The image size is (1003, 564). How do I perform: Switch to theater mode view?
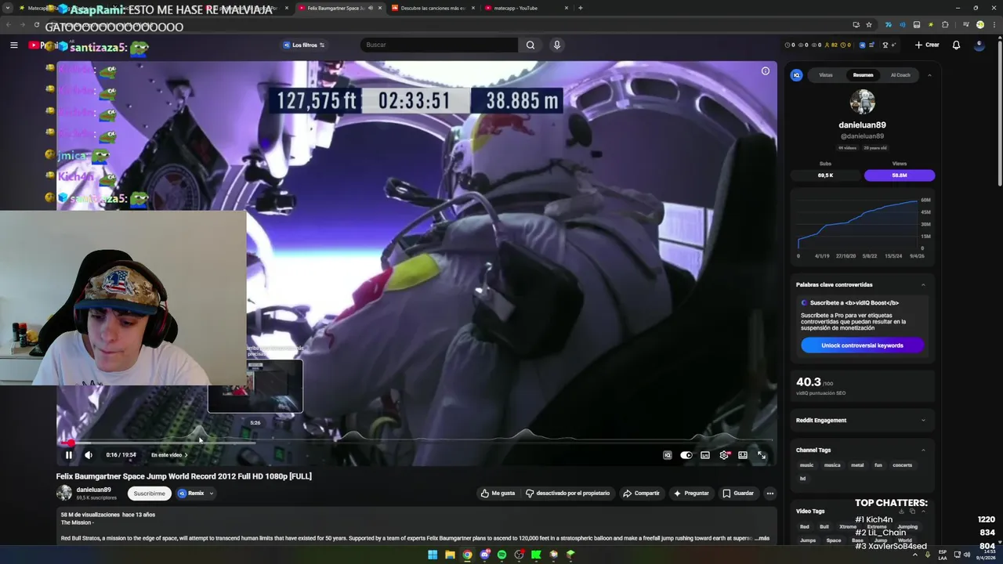pyautogui.click(x=743, y=455)
